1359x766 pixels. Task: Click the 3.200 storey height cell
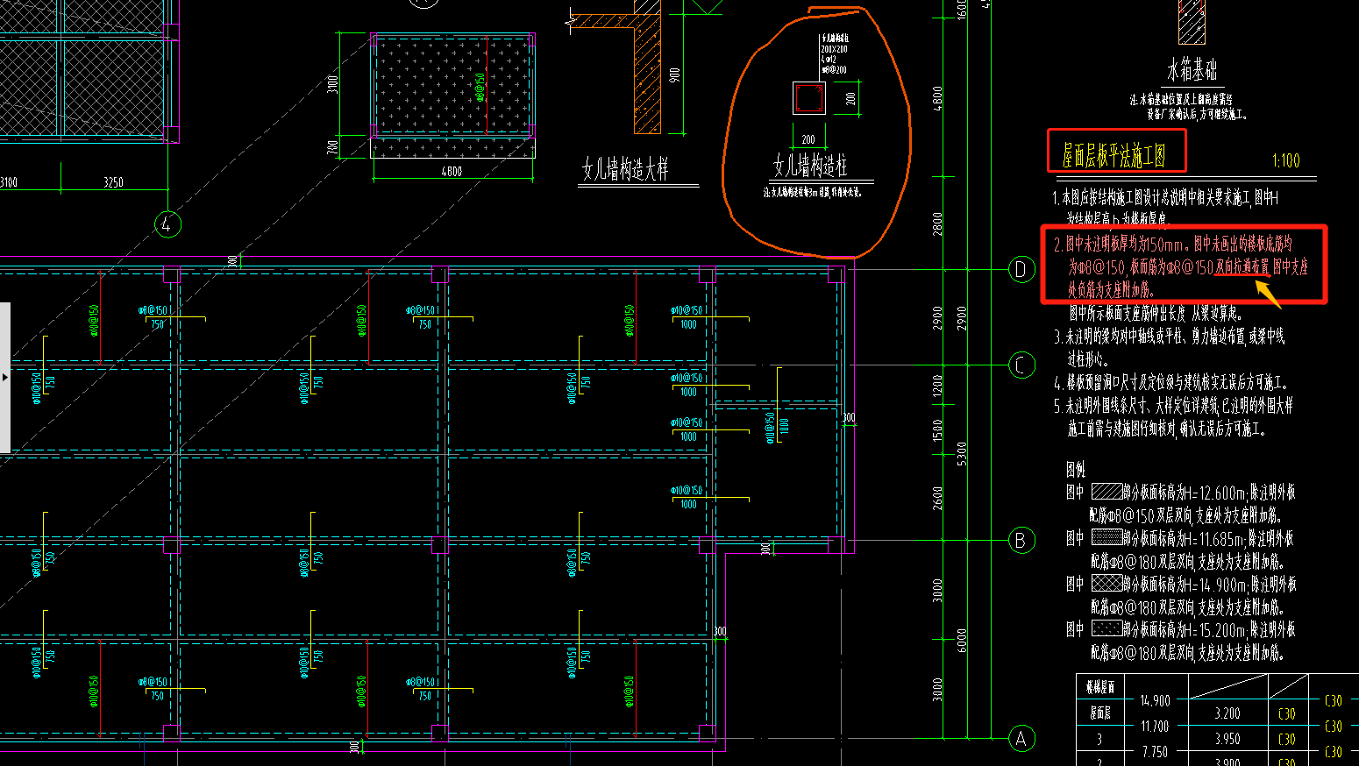(1227, 713)
